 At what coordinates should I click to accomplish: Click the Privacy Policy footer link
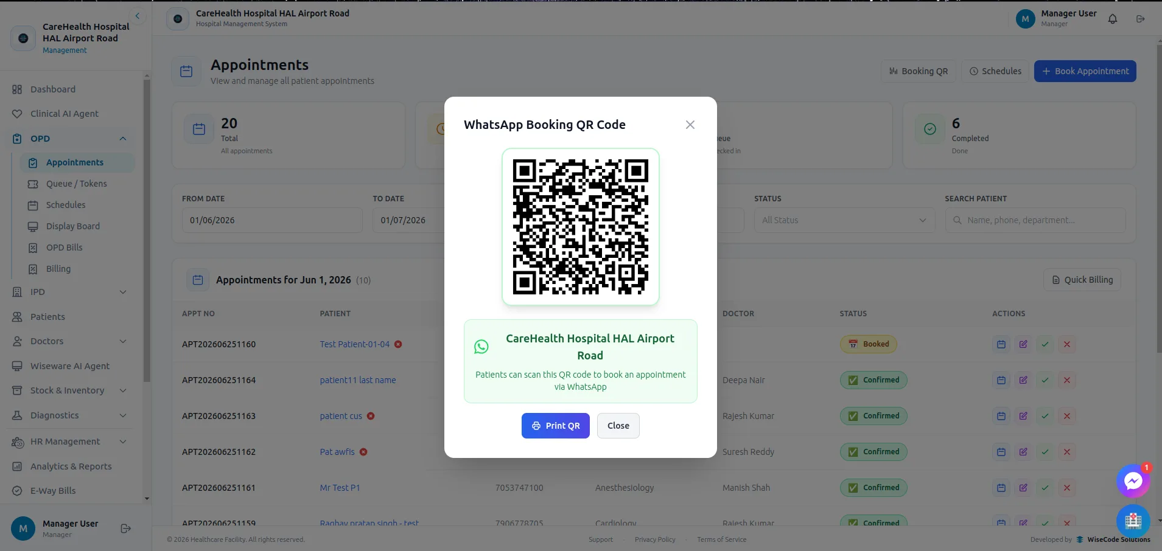655,539
